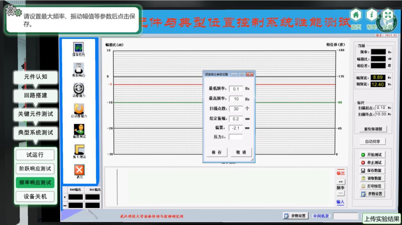
Task: Click 上传实验结果 upload button
Action: [382, 219]
